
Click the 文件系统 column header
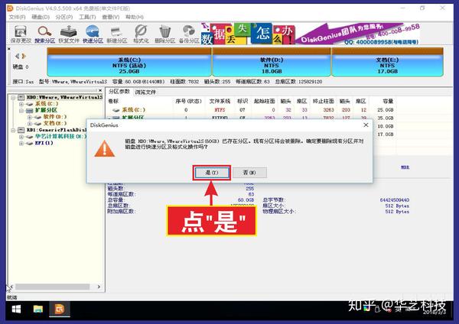[x=220, y=101]
